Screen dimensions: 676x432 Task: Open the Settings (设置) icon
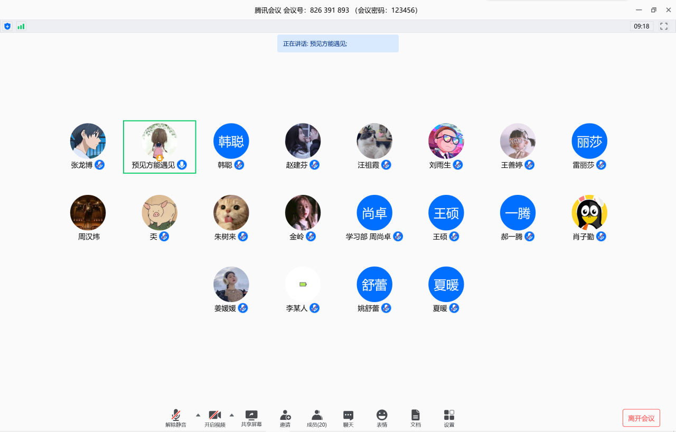(x=449, y=418)
